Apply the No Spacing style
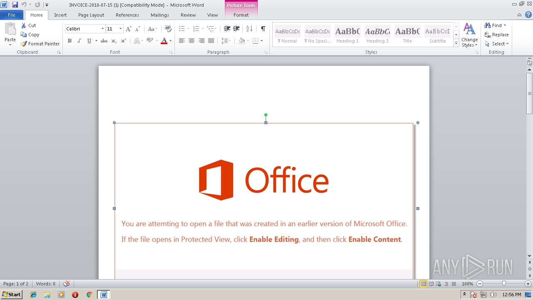Screen dimensions: 533x300 coord(317,35)
